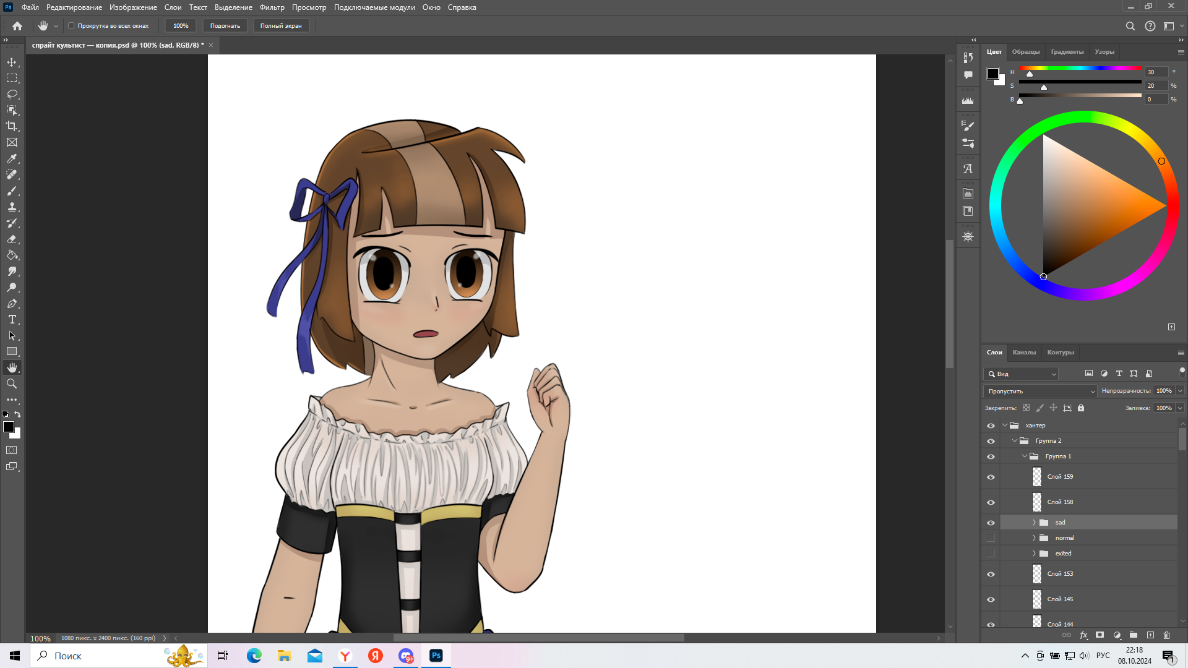Image resolution: width=1188 pixels, height=668 pixels.
Task: Switch to Градиенты tab
Action: (1067, 52)
